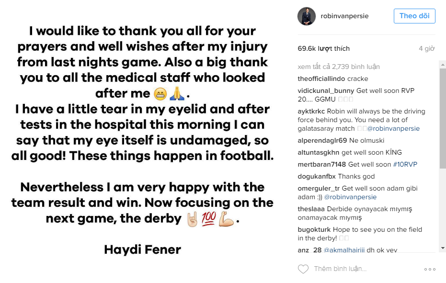Click @robinvanpersie mention in omerguler_tr's comment
This screenshot has width=446, height=283.
point(350,197)
